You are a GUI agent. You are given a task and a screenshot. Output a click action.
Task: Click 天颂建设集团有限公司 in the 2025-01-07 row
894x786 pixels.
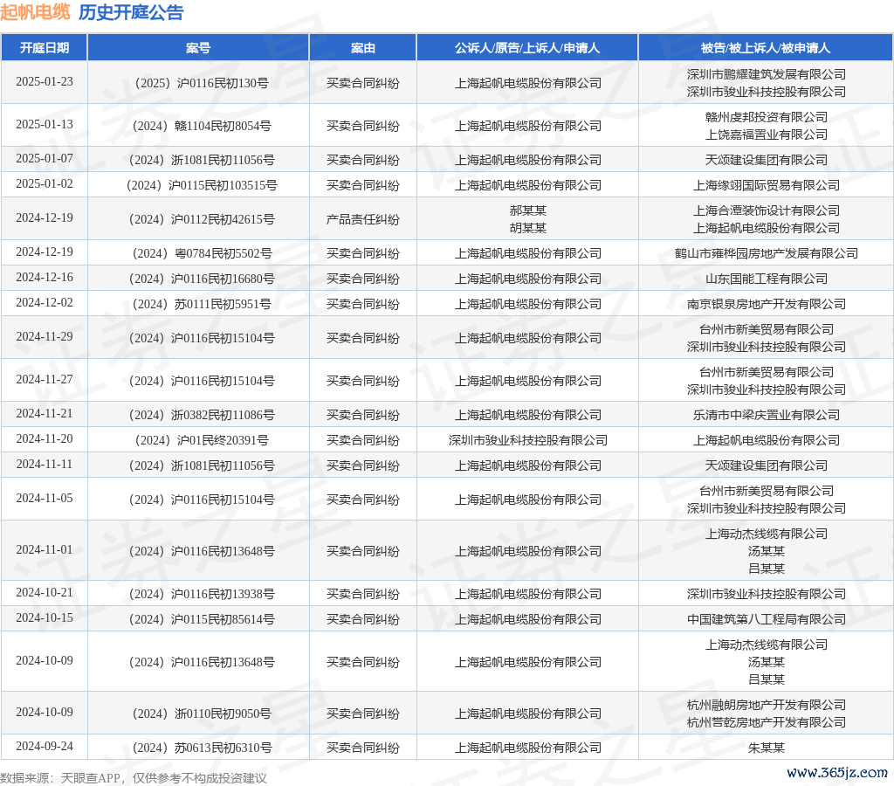767,161
